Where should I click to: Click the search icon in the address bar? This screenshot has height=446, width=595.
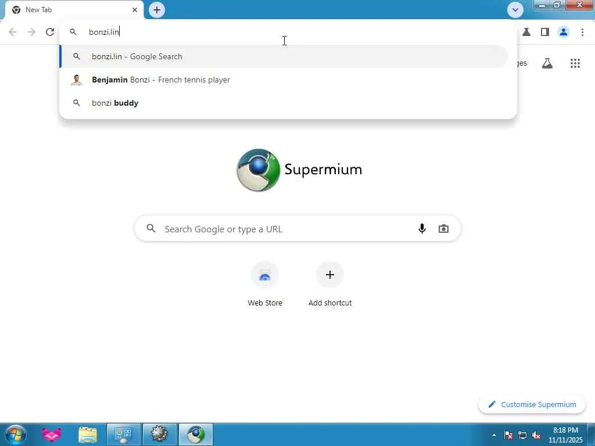pos(73,32)
